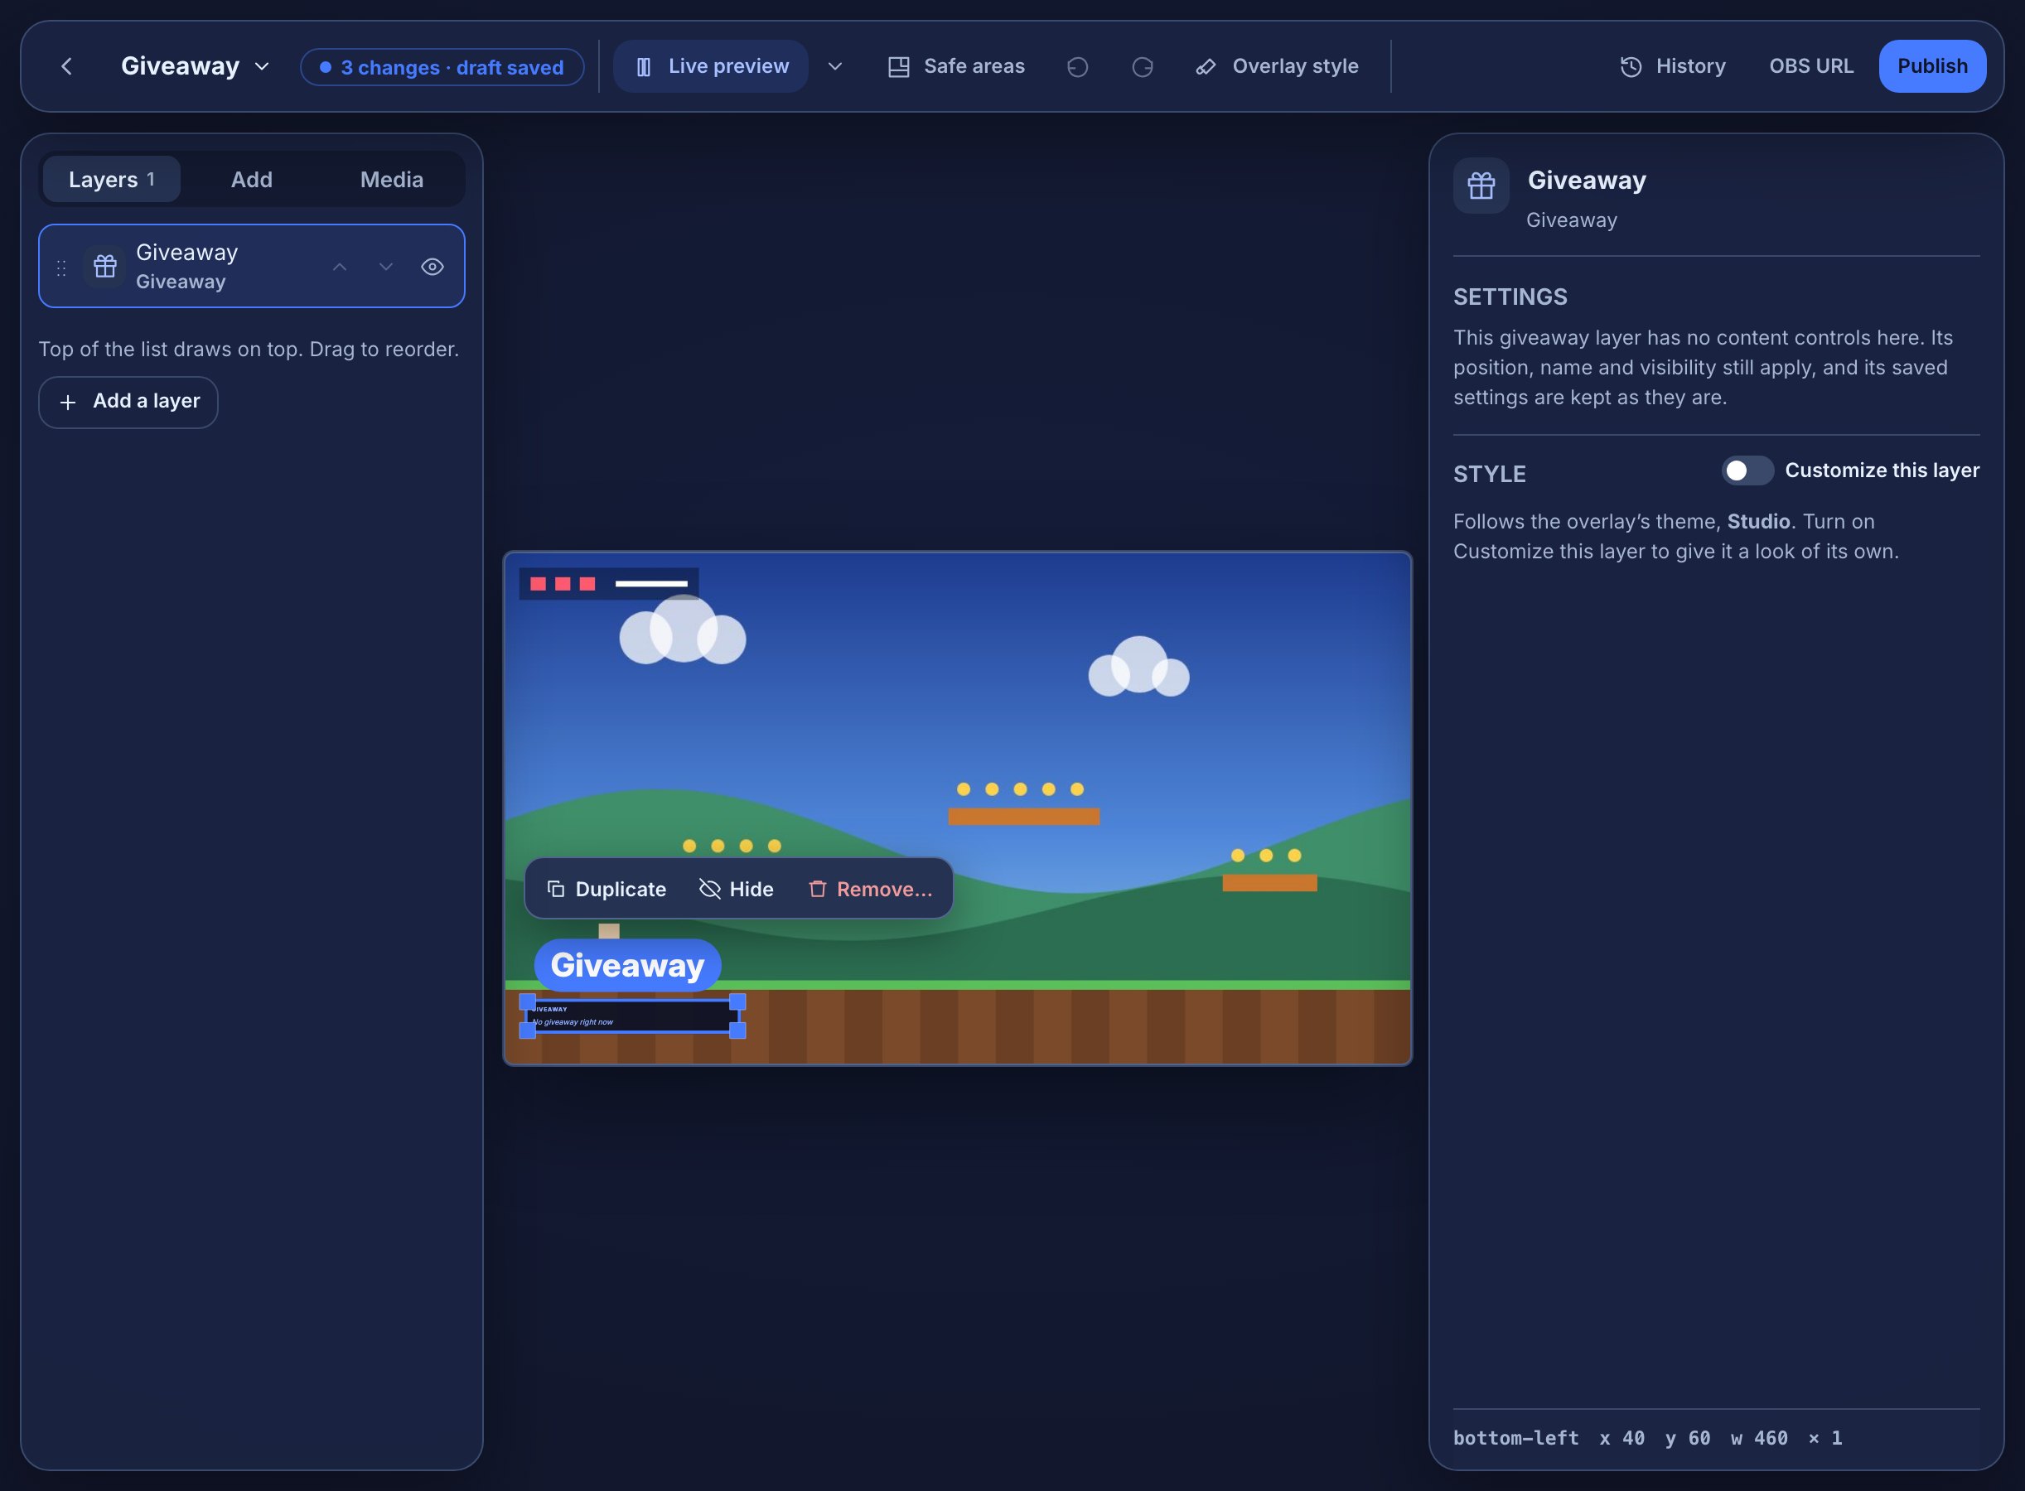Click the 3 changes draft saved badge

[442, 68]
